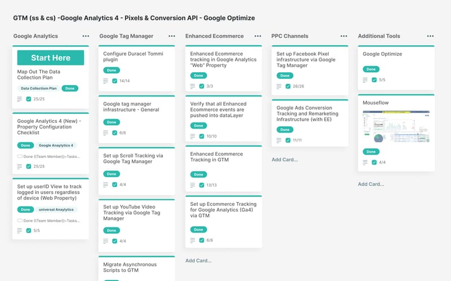This screenshot has width=451, height=281.
Task: Click Done label on Facebook Pixel card
Action: tap(285, 76)
